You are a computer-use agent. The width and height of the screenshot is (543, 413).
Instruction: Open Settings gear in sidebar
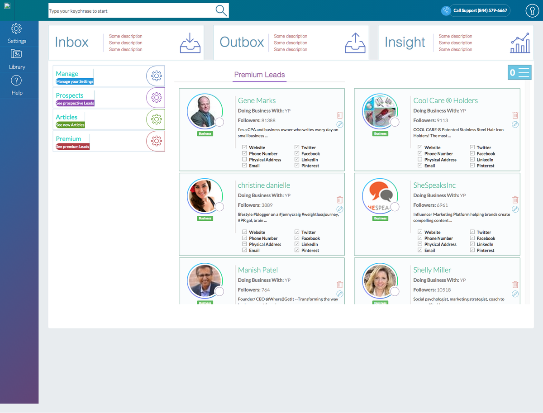(x=16, y=28)
